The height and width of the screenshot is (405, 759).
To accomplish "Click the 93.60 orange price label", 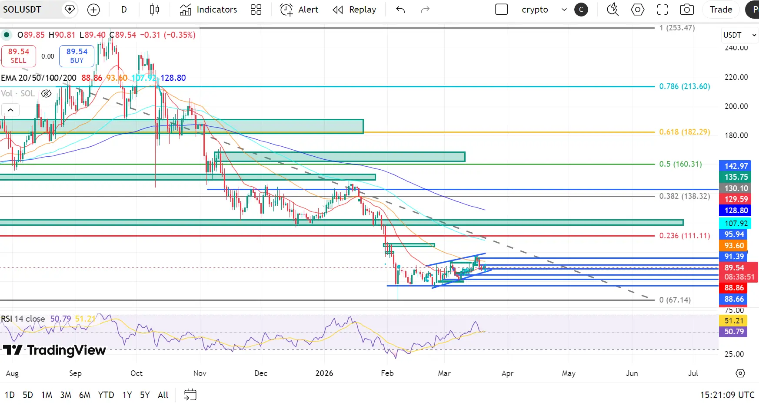I will [733, 245].
